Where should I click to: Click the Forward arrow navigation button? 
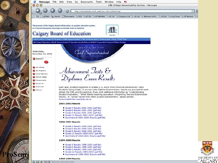point(45,11)
